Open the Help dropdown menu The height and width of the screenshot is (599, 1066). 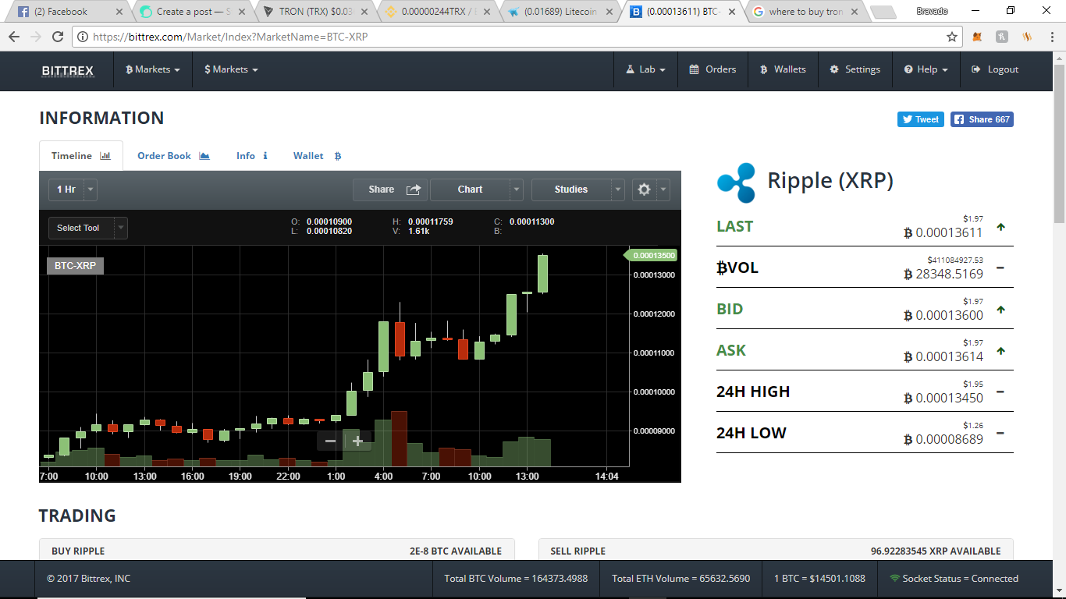coord(926,69)
